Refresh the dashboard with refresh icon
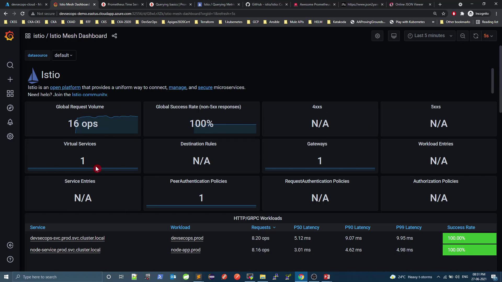 click(x=476, y=36)
